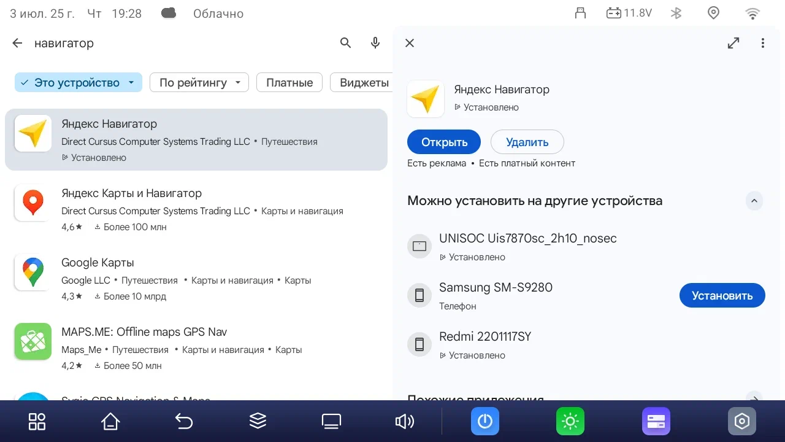Open the 'По рейтингу' dropdown
This screenshot has height=442, width=785.
pyautogui.click(x=199, y=82)
